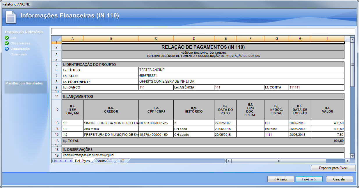Screen dimensions: 359x188
Task: Click the Cancelar button
Action: [x=340, y=179]
